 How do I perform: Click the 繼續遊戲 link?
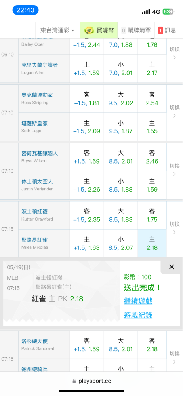click(138, 301)
